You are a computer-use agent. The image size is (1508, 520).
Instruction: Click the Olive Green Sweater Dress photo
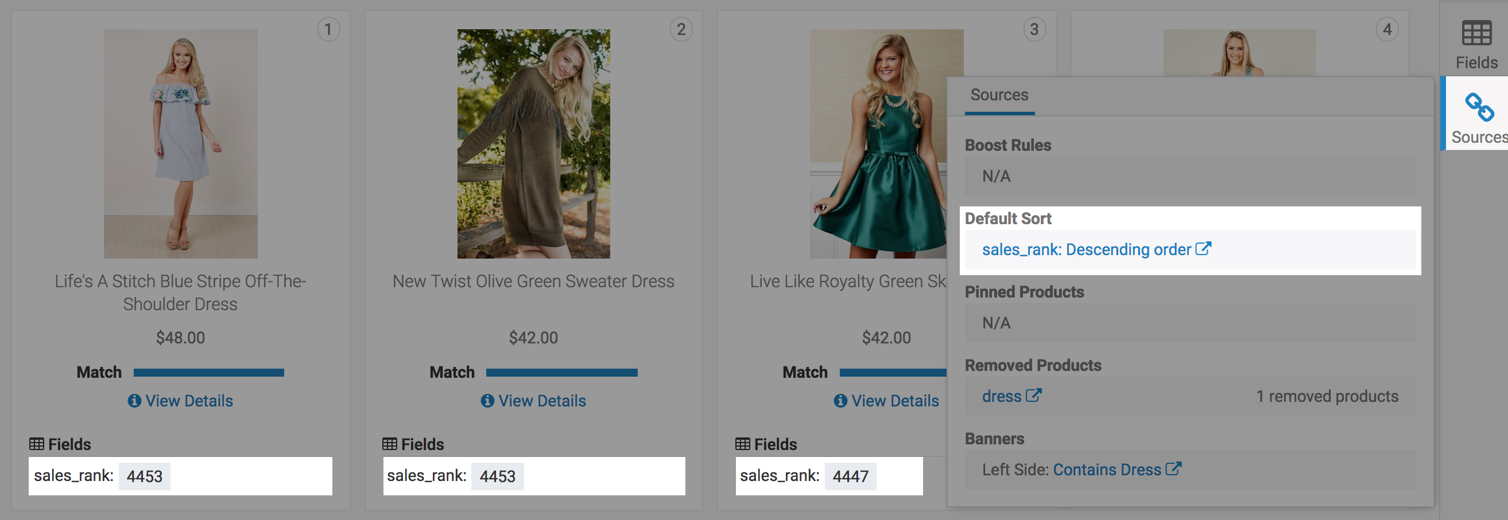click(x=533, y=143)
